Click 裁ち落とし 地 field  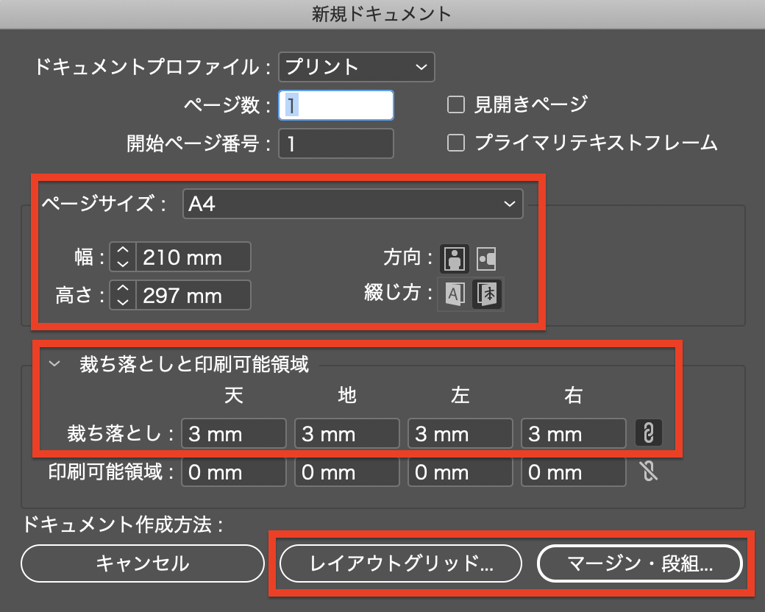click(347, 433)
